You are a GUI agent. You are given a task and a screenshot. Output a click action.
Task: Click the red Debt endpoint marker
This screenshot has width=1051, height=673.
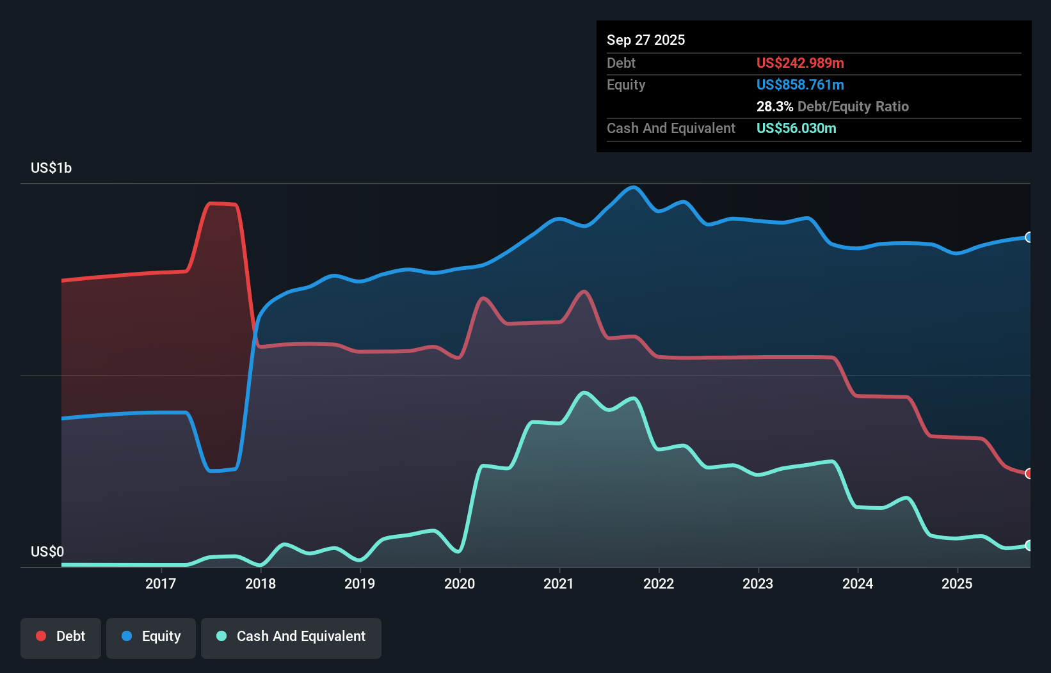[x=1029, y=473]
